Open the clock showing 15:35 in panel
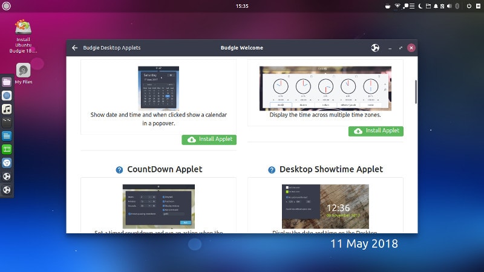This screenshot has height=272, width=484. click(x=242, y=6)
